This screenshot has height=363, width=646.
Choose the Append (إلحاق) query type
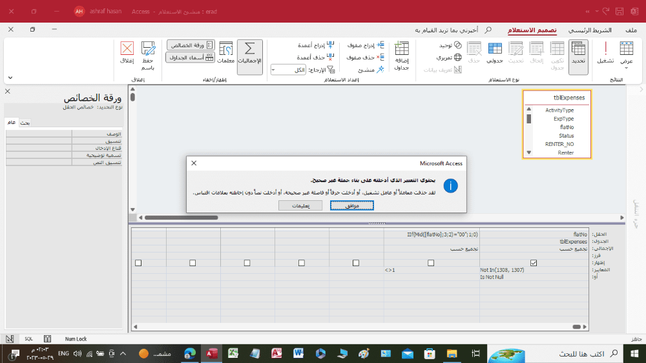(536, 52)
